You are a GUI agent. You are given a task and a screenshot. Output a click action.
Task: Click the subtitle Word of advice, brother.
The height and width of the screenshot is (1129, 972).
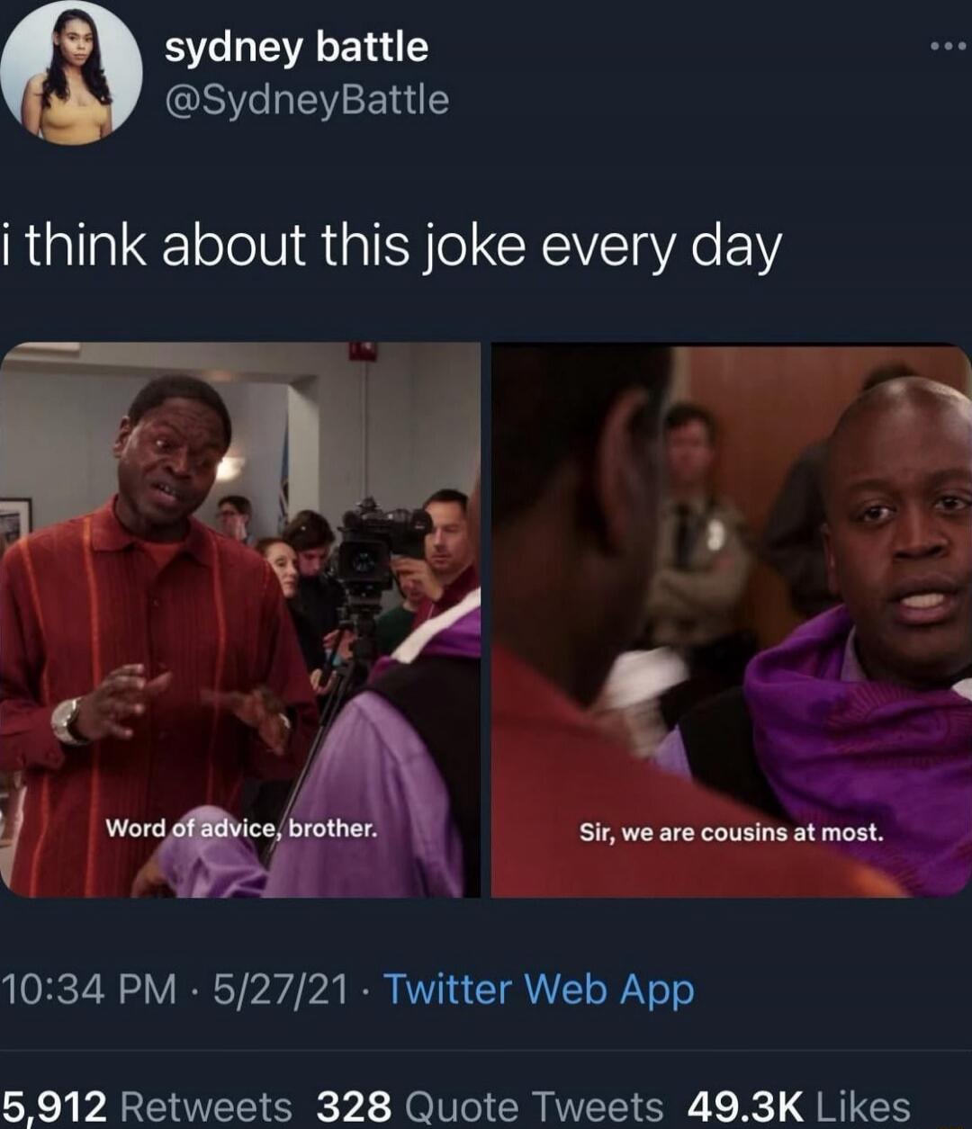tap(240, 828)
